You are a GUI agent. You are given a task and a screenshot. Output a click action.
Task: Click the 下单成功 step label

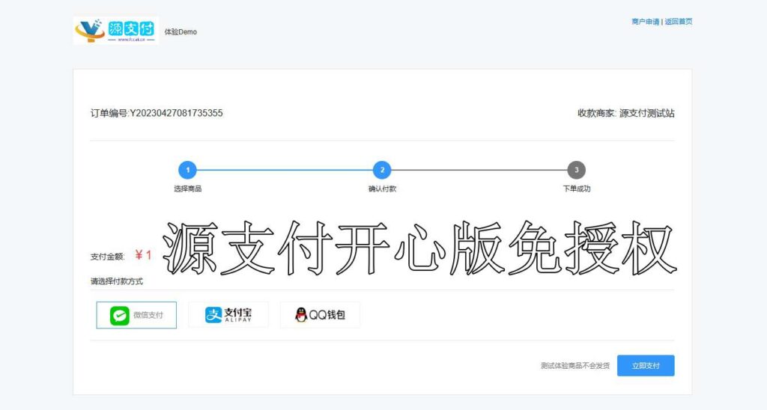coord(576,189)
